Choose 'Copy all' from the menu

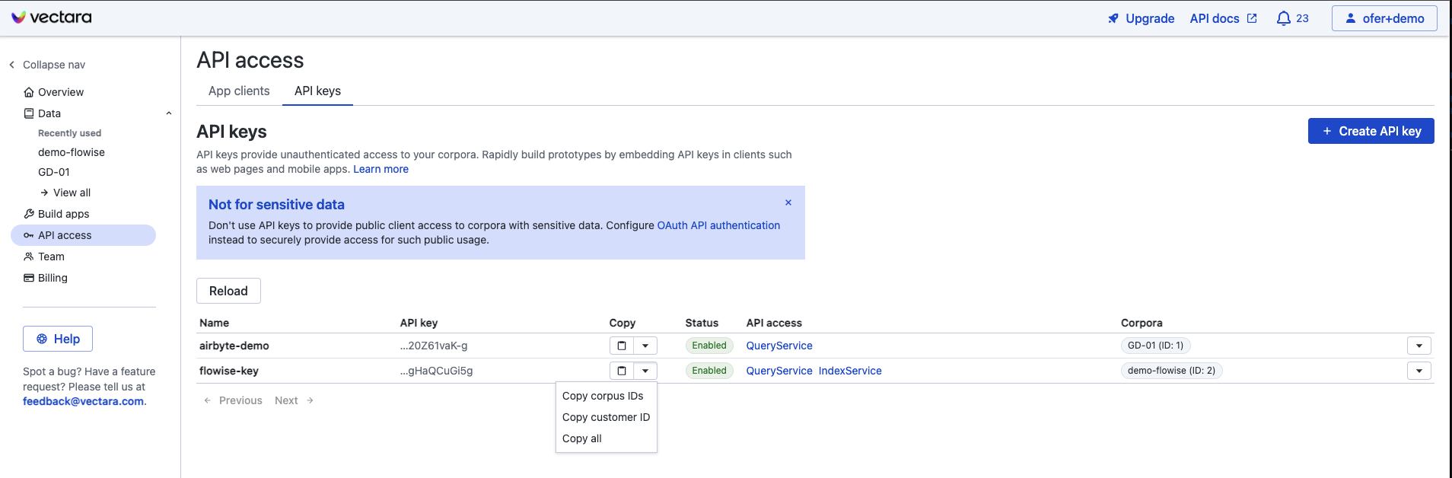(x=582, y=438)
